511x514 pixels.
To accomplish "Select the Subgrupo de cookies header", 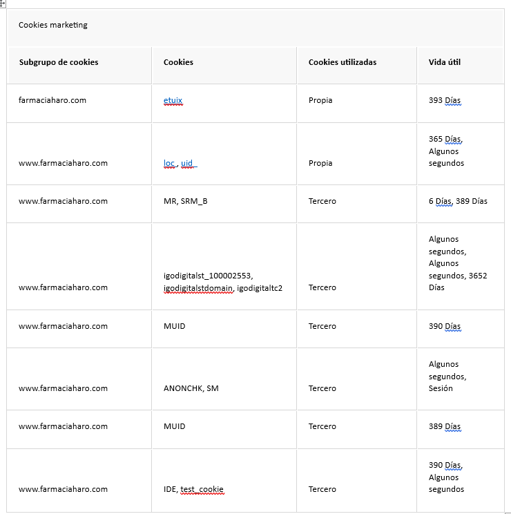I will tap(59, 62).
